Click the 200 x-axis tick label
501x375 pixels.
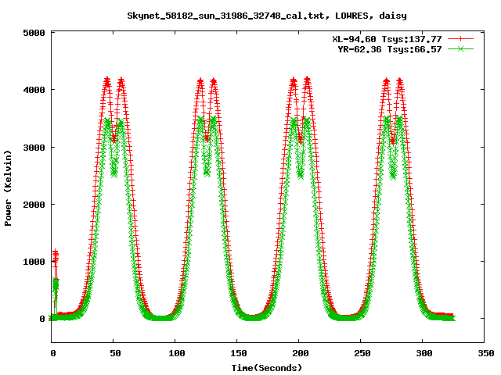(x=301, y=353)
